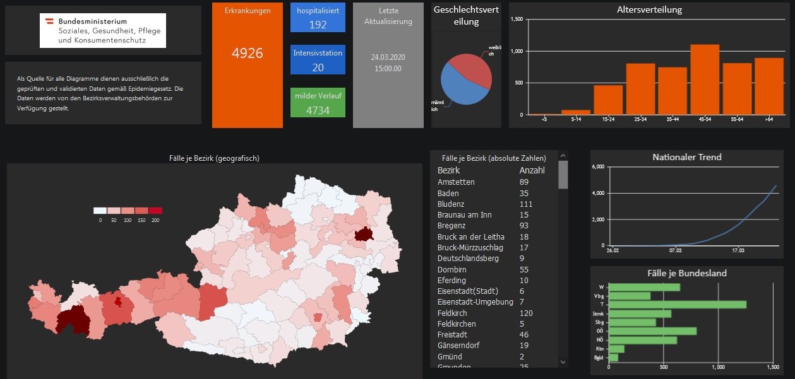Click the Bundesministerium logo banner
This screenshot has height=379, width=795.
point(103,30)
